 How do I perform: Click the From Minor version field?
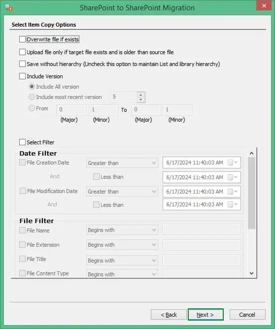[103, 110]
